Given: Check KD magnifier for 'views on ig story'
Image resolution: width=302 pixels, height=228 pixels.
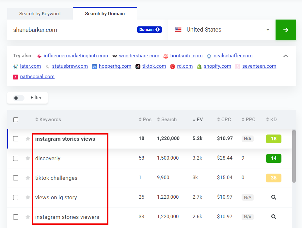Looking at the screenshot, I should pos(274,197).
